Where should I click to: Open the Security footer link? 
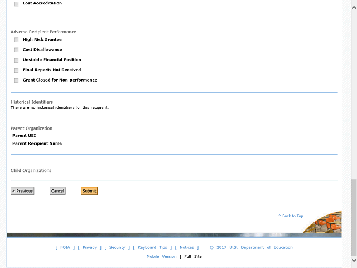(117, 247)
